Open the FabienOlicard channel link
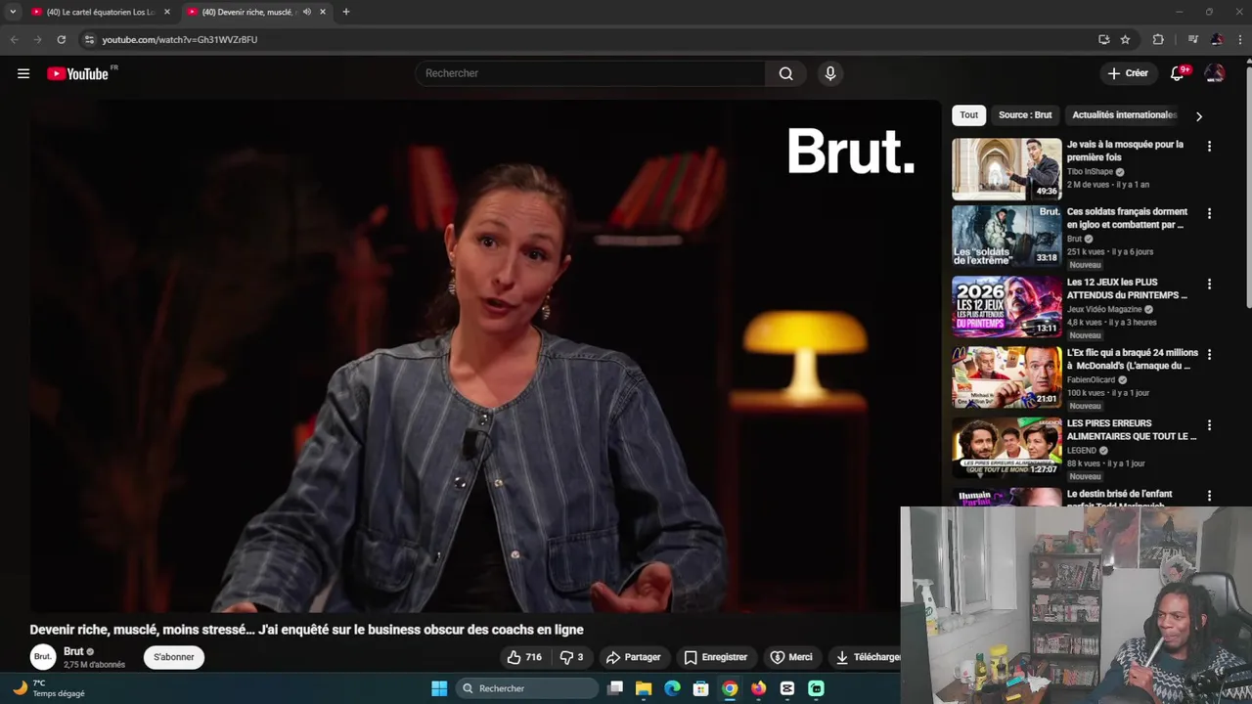This screenshot has height=704, width=1252. point(1092,380)
